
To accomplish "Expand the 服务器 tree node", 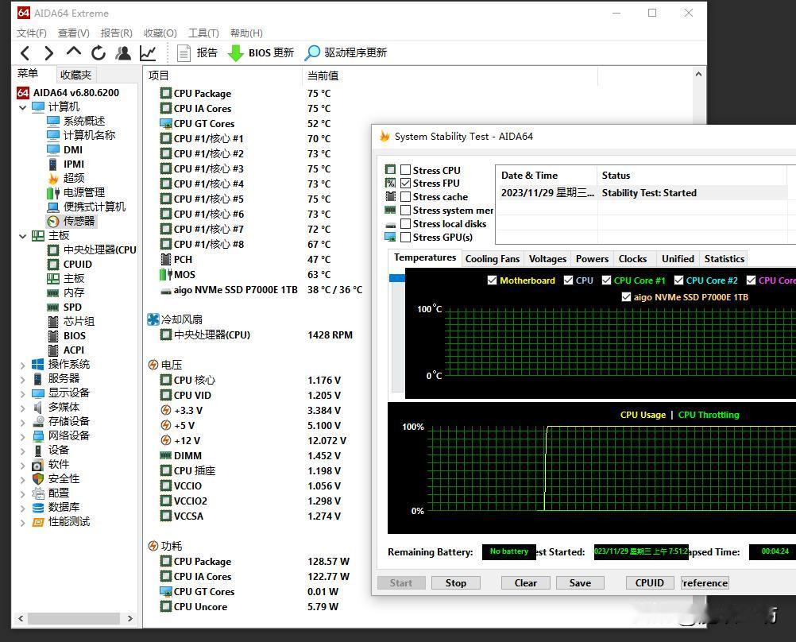I will pyautogui.click(x=22, y=379).
